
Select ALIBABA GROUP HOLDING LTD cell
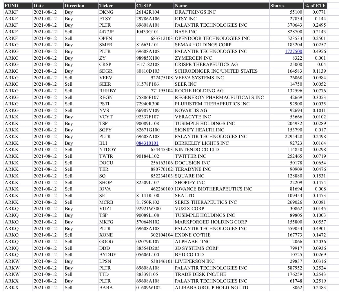click(x=222, y=287)
